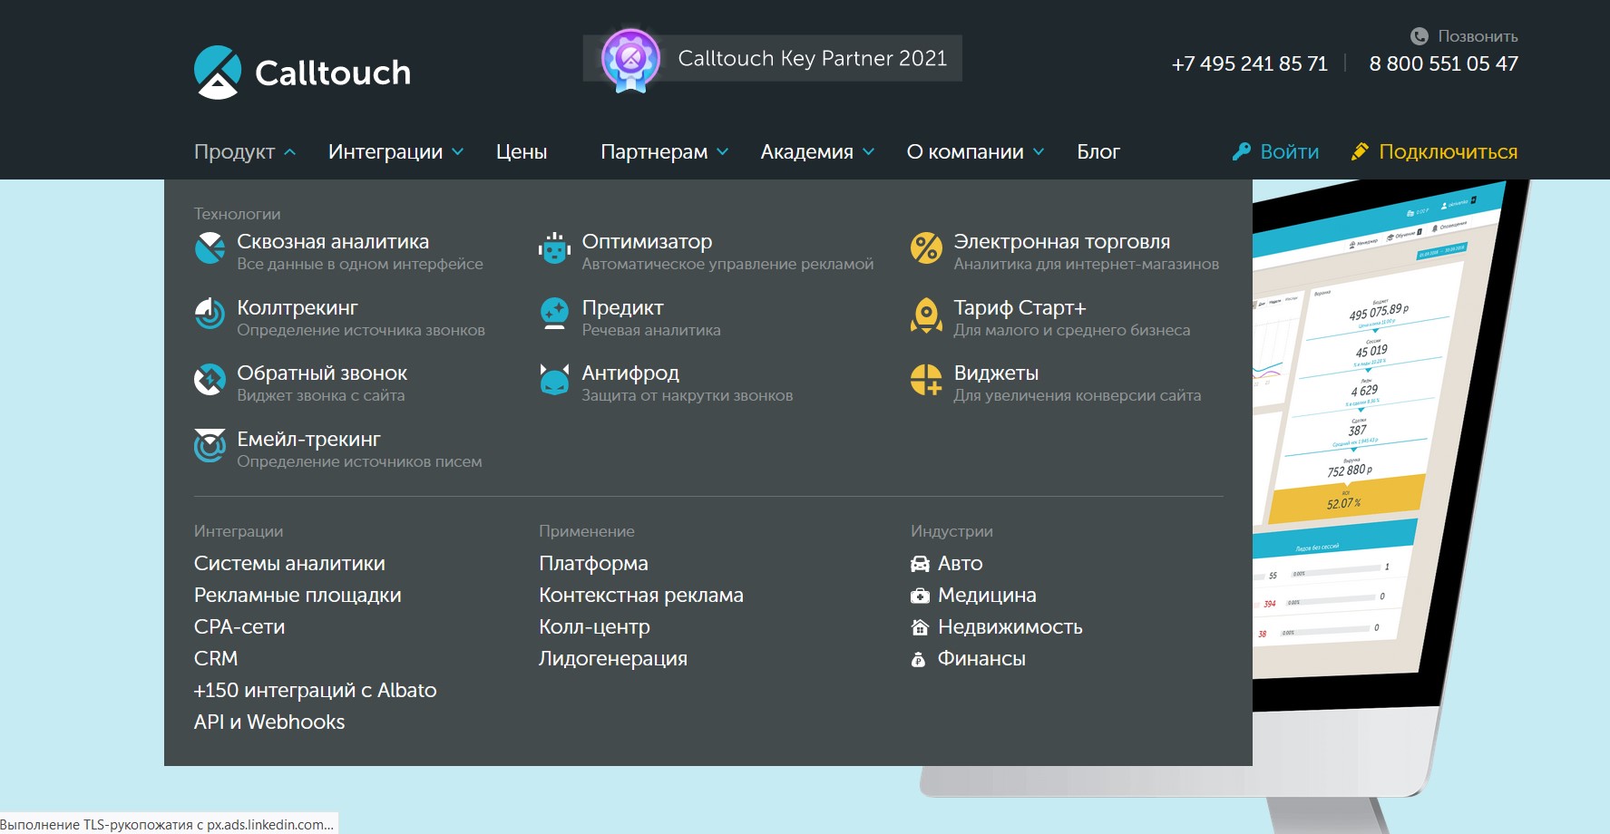
Task: Click the Оптимизатор robot icon
Action: point(554,248)
